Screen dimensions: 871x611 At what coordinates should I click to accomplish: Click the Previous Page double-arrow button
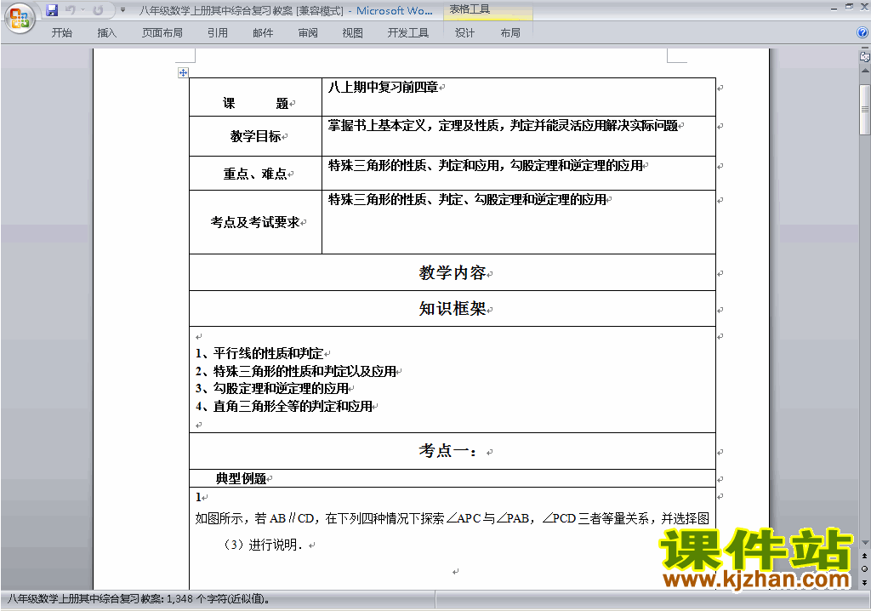[x=865, y=556]
